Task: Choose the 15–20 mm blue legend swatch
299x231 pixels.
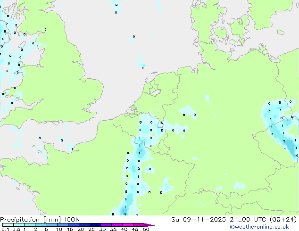Action: [74, 225]
